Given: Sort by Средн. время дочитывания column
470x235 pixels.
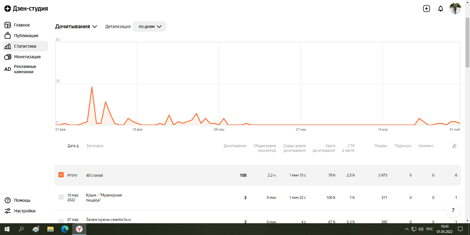Looking at the screenshot, I should pyautogui.click(x=295, y=148).
